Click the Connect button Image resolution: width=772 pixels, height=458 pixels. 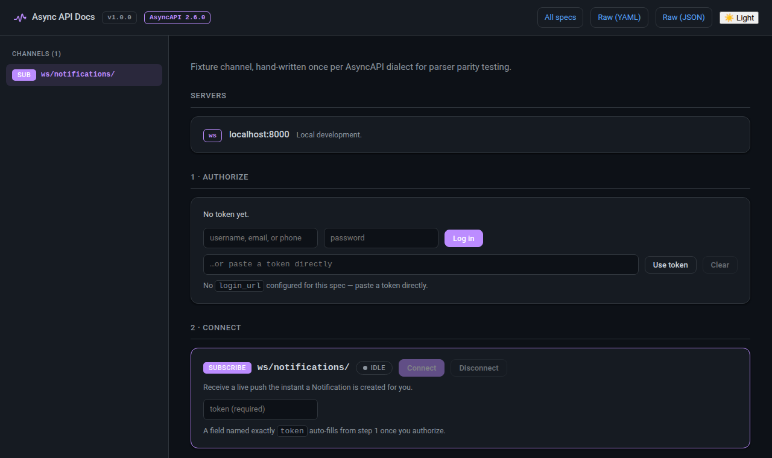(x=422, y=368)
